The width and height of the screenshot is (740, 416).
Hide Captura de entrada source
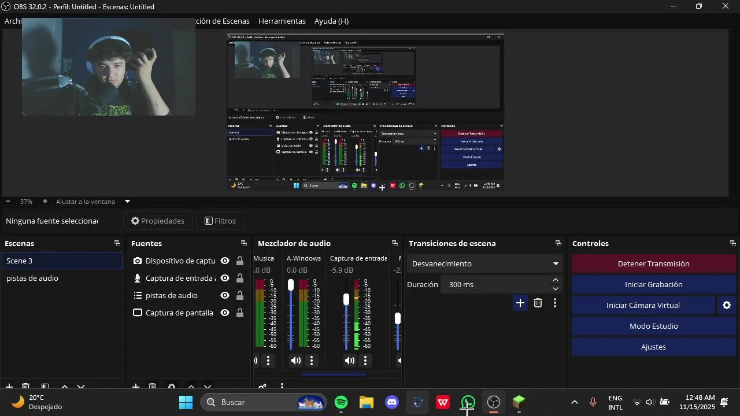225,278
